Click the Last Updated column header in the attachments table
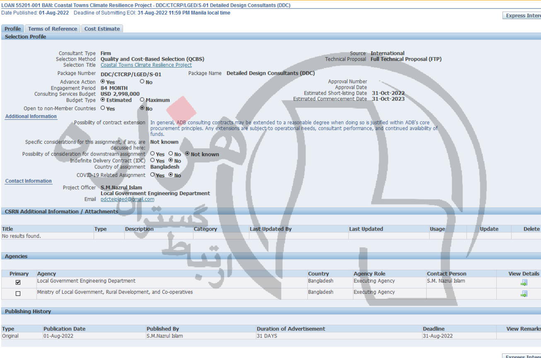The image size is (541, 358). (366, 229)
